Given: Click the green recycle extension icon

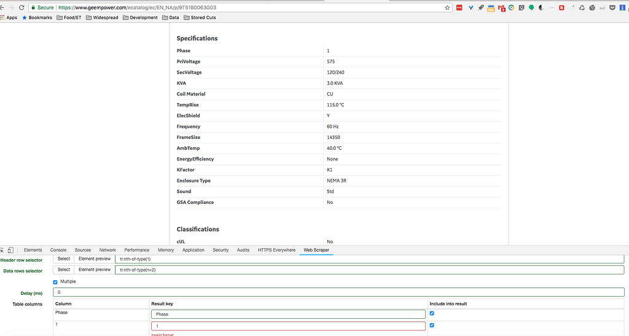Looking at the screenshot, I should [582, 8].
